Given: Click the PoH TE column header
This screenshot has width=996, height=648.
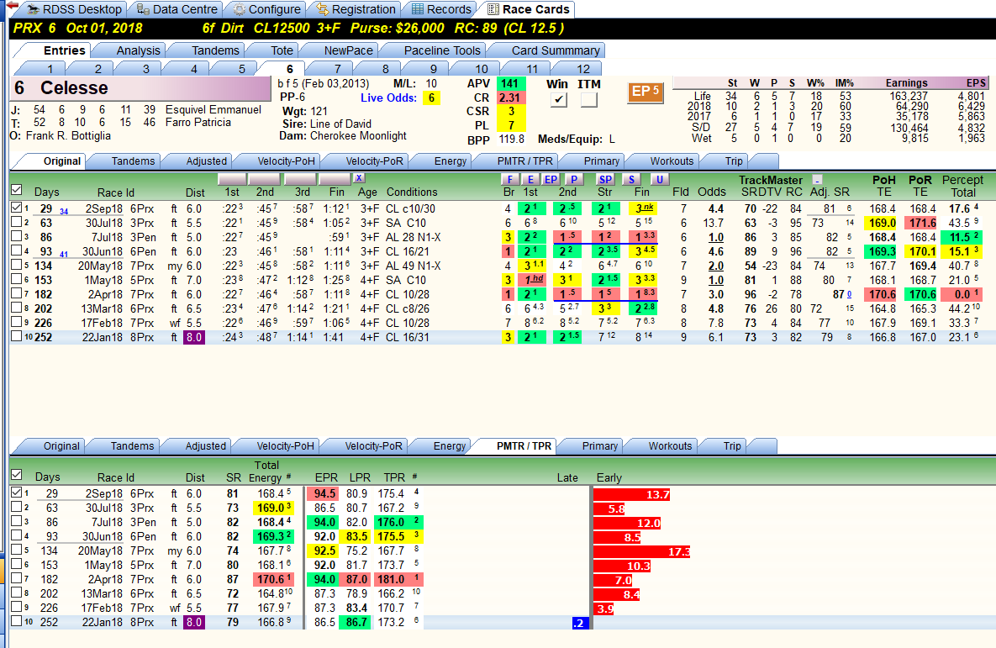Looking at the screenshot, I should pyautogui.click(x=883, y=186).
